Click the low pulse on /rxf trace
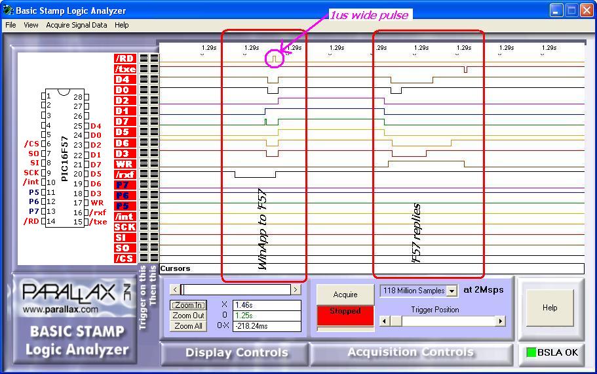 [255, 175]
